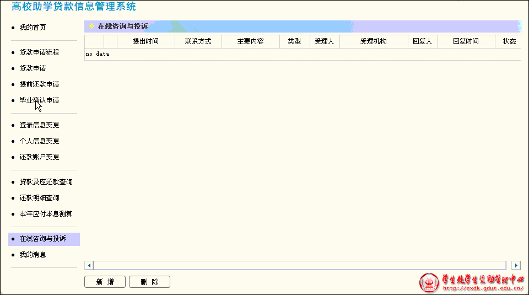Screen dimensions: 529x295
Task: Click the 提出时间 column header
Action: click(x=145, y=41)
